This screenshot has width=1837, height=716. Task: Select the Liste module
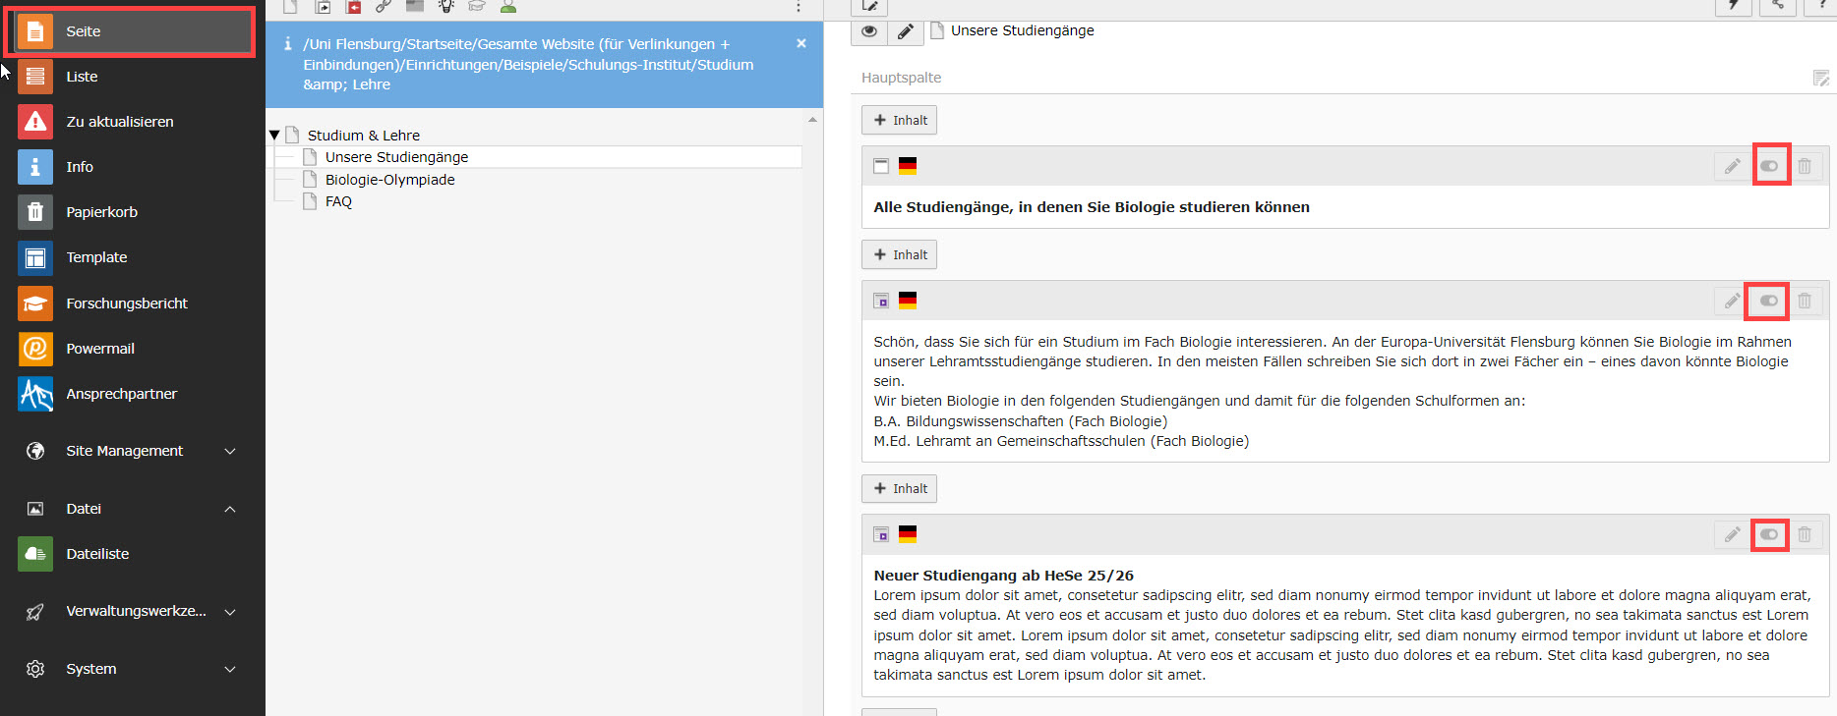point(82,77)
